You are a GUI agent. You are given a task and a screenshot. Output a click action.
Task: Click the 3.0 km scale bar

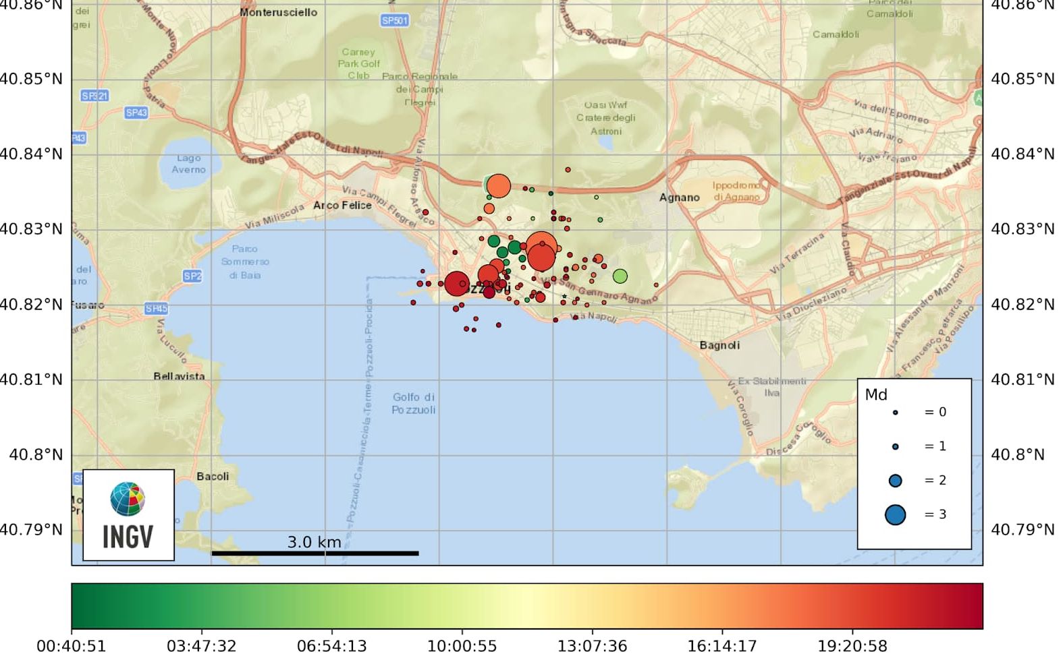pos(315,553)
